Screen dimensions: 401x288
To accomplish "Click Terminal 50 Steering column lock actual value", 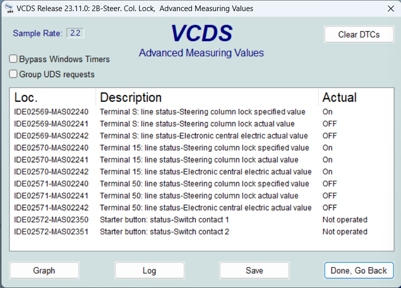I will [199, 196].
